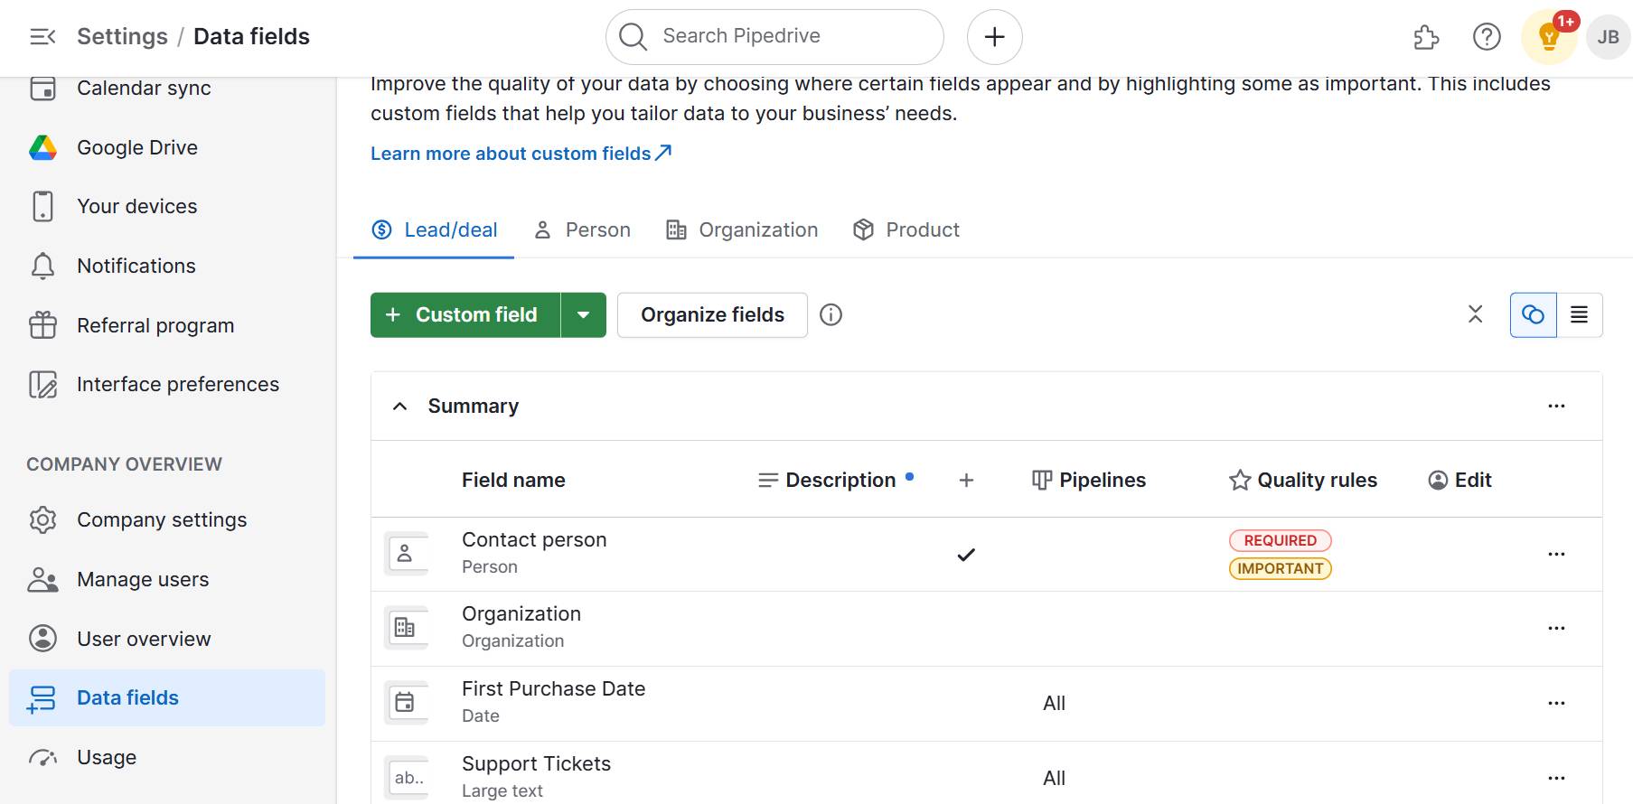
Task: Switch to the list view toggle
Action: point(1579,314)
